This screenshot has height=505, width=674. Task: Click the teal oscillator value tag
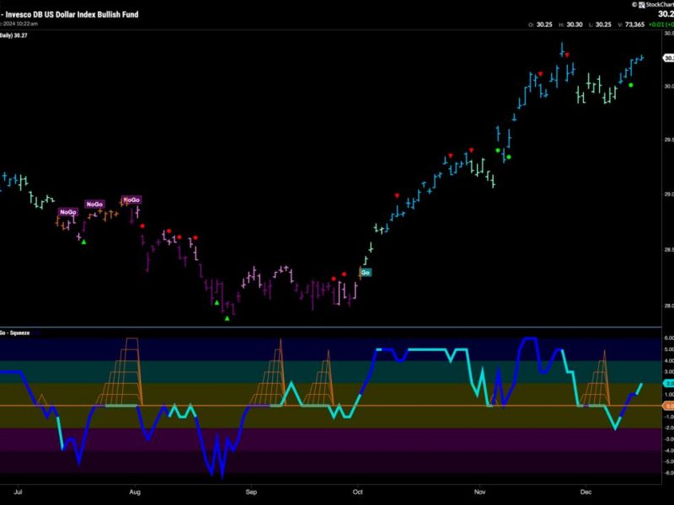pos(669,383)
